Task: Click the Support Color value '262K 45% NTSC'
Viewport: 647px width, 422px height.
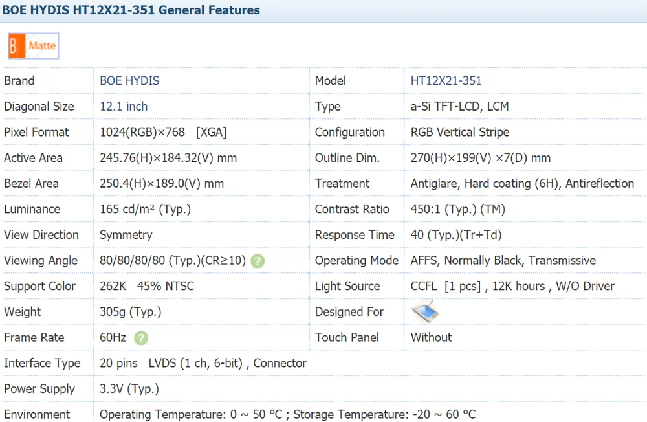Action: pos(147,286)
